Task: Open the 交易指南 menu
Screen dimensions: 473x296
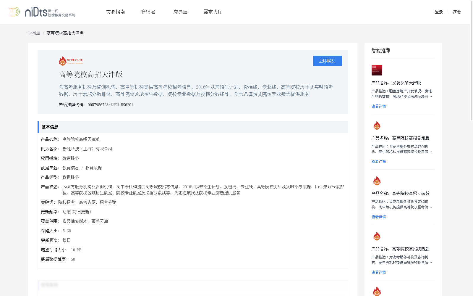Action: (116, 12)
